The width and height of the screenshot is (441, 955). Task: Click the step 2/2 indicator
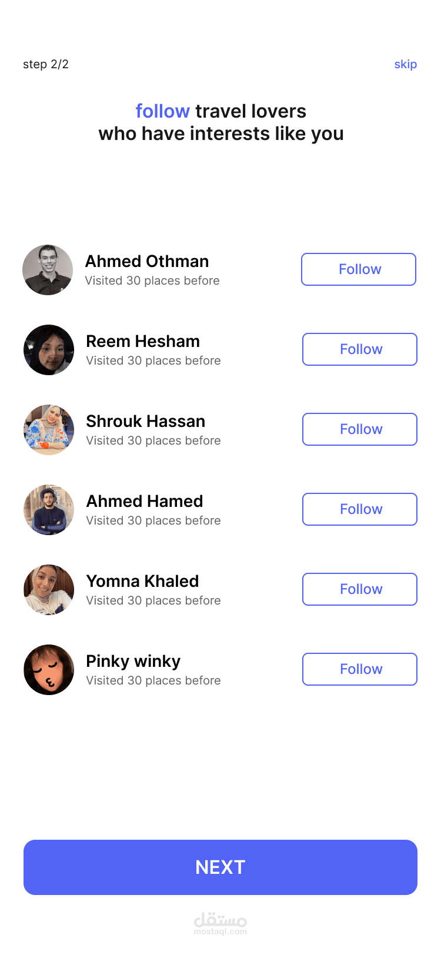tap(46, 64)
